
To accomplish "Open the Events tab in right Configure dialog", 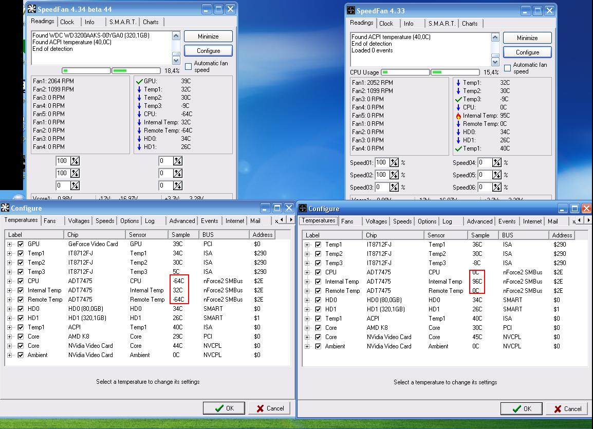I will pyautogui.click(x=507, y=221).
